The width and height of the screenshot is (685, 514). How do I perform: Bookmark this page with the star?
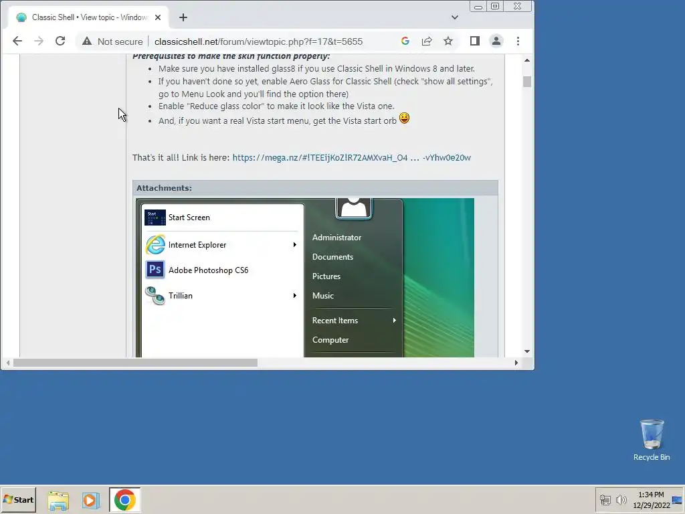coord(448,41)
